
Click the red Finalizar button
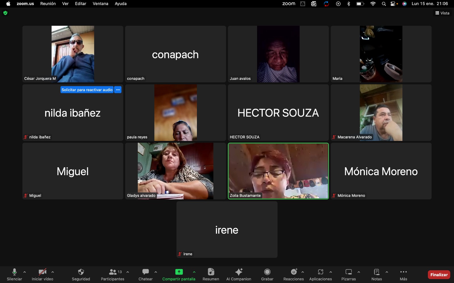[x=439, y=275]
